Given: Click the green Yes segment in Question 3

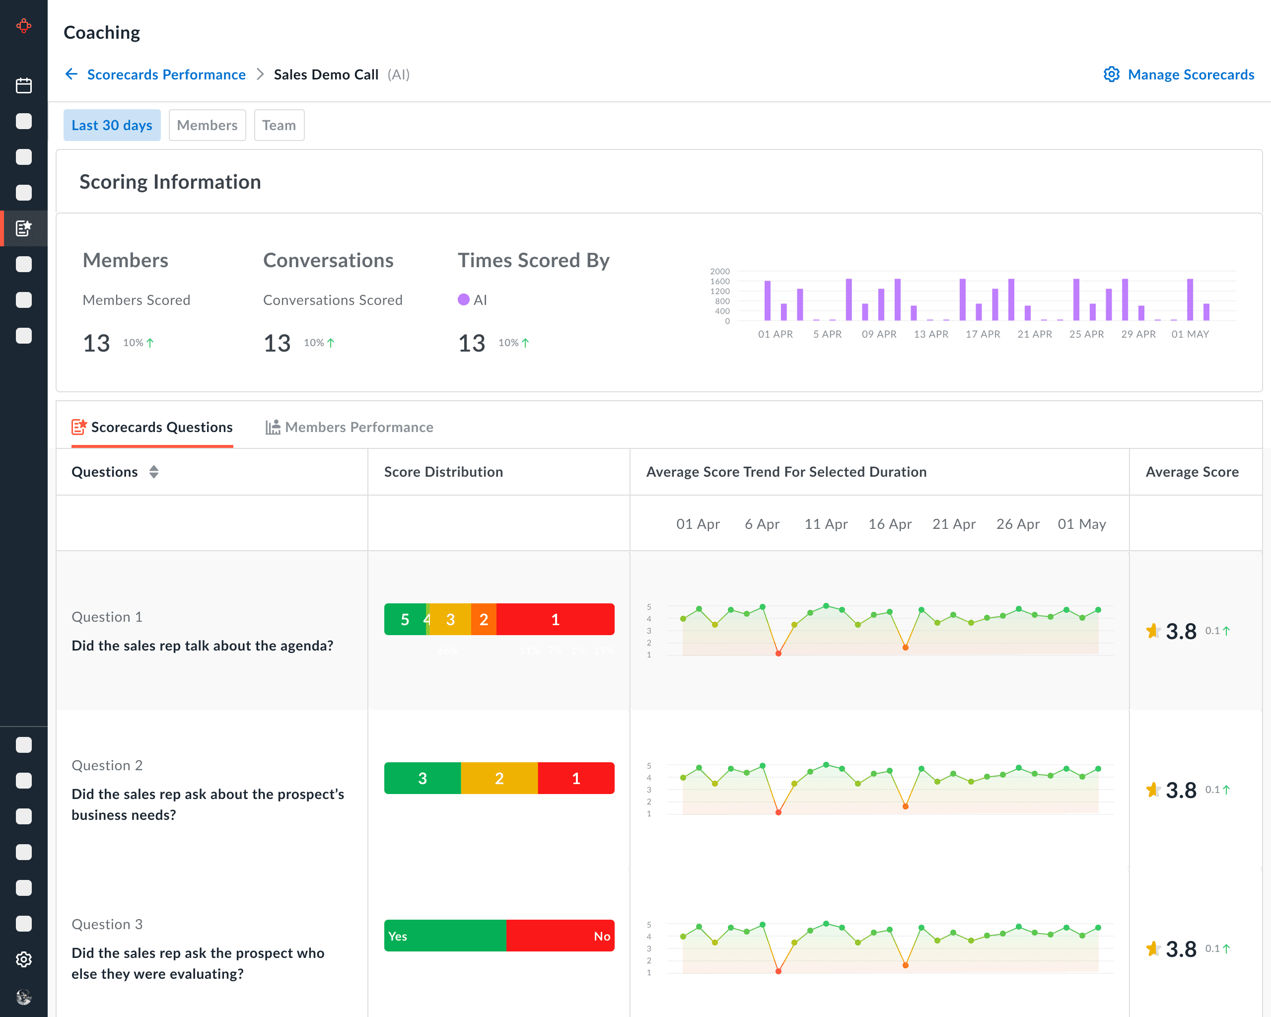Looking at the screenshot, I should [x=445, y=936].
